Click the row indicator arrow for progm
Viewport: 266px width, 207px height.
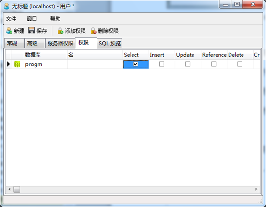pos(9,64)
